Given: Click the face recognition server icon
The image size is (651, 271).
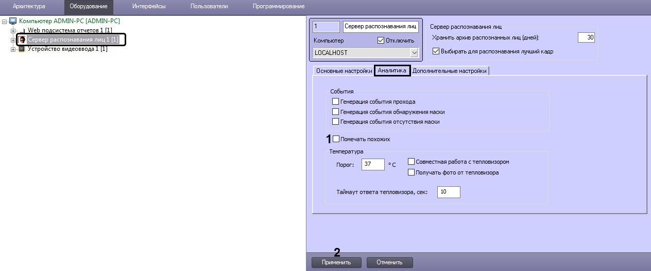Looking at the screenshot, I should (x=22, y=40).
